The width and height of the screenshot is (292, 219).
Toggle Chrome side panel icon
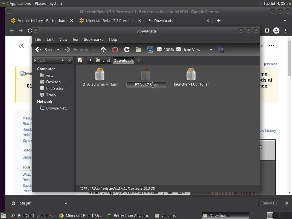tap(267, 31)
